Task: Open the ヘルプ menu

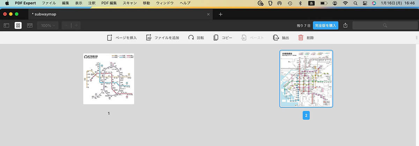Action: [x=185, y=3]
